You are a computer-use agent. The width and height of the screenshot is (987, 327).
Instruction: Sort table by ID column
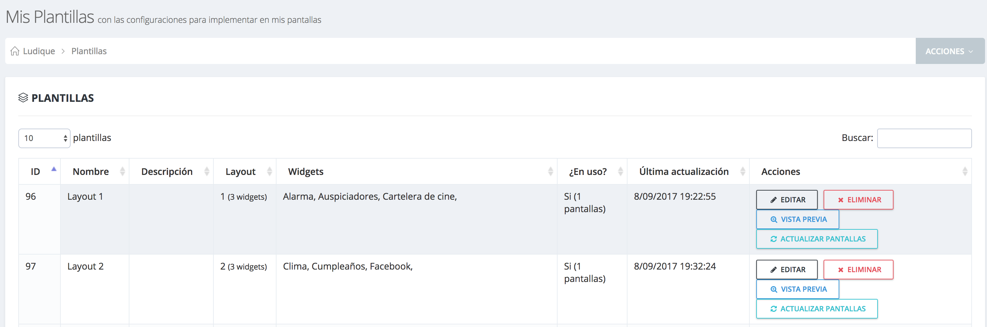40,171
